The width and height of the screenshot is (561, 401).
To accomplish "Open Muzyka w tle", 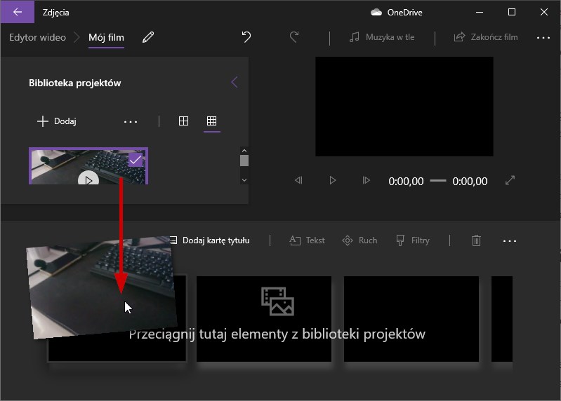I will [x=382, y=37].
